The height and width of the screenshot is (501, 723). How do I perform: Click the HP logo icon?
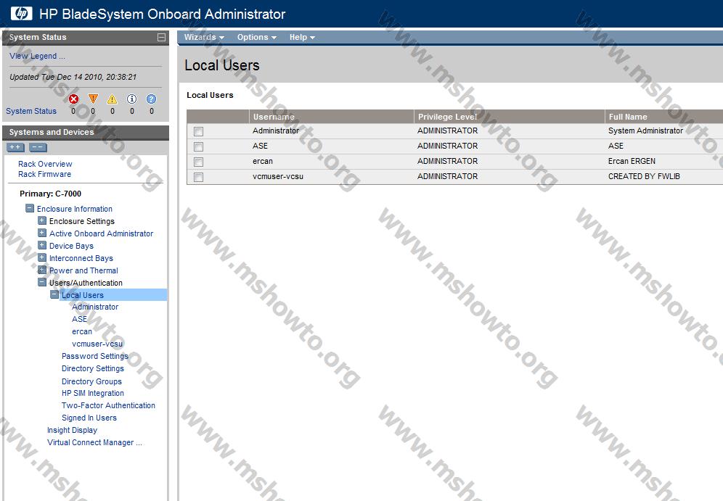pyautogui.click(x=21, y=13)
